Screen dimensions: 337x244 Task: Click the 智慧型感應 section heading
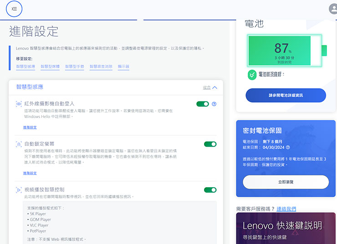click(x=30, y=87)
